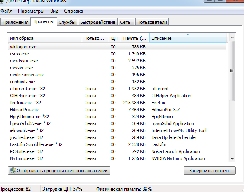This screenshot has width=244, height=192.
Task: Click the Nokia Launch Application description
Action: click(175, 151)
